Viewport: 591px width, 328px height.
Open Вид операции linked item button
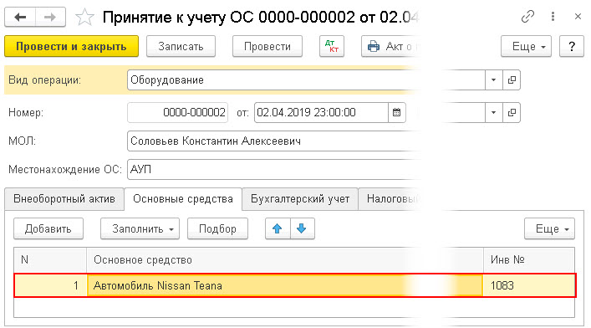[x=512, y=80]
